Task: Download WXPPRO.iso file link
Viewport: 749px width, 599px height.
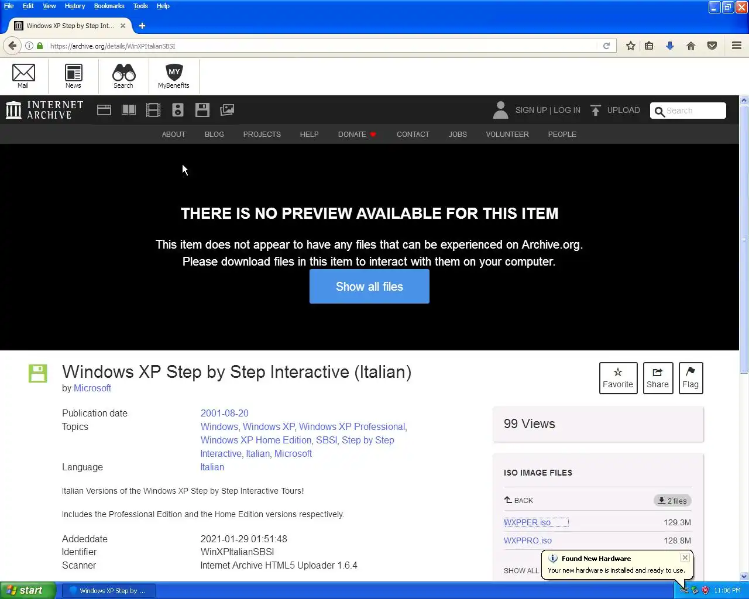Action: click(x=528, y=541)
